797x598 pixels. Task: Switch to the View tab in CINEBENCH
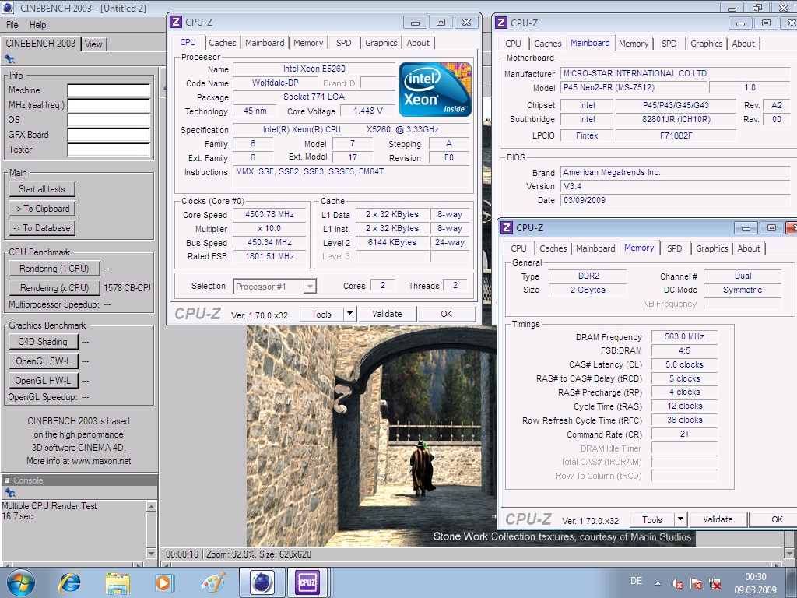(x=93, y=44)
